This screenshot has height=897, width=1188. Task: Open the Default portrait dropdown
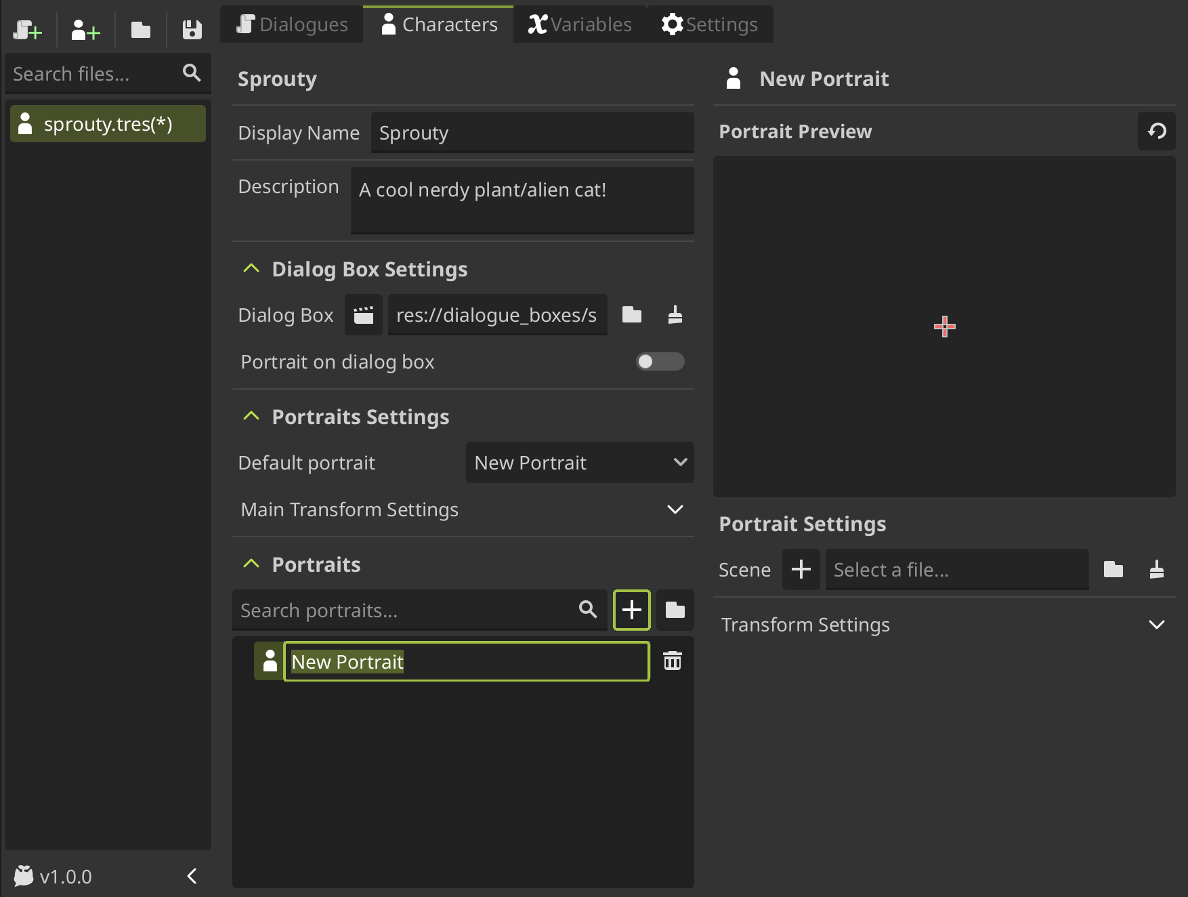579,463
